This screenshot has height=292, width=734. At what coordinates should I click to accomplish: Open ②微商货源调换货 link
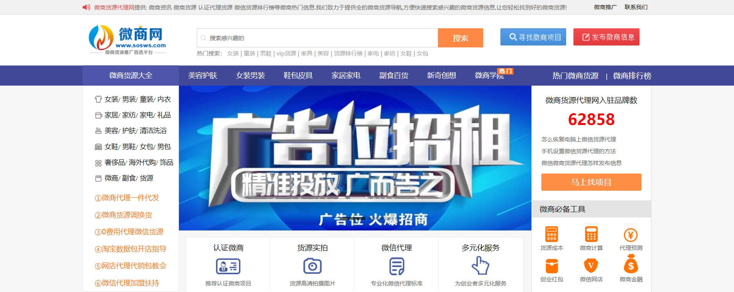pyautogui.click(x=123, y=215)
